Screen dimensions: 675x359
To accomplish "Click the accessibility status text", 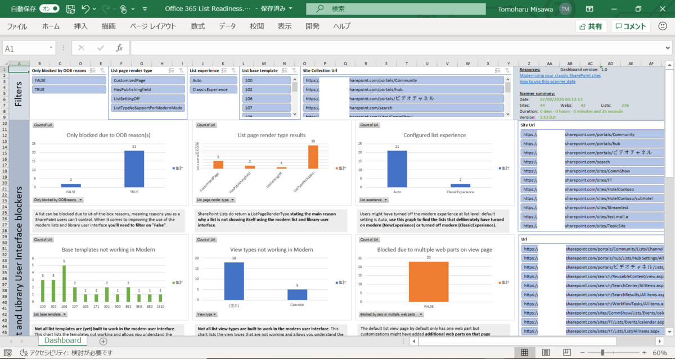I will click(70, 353).
